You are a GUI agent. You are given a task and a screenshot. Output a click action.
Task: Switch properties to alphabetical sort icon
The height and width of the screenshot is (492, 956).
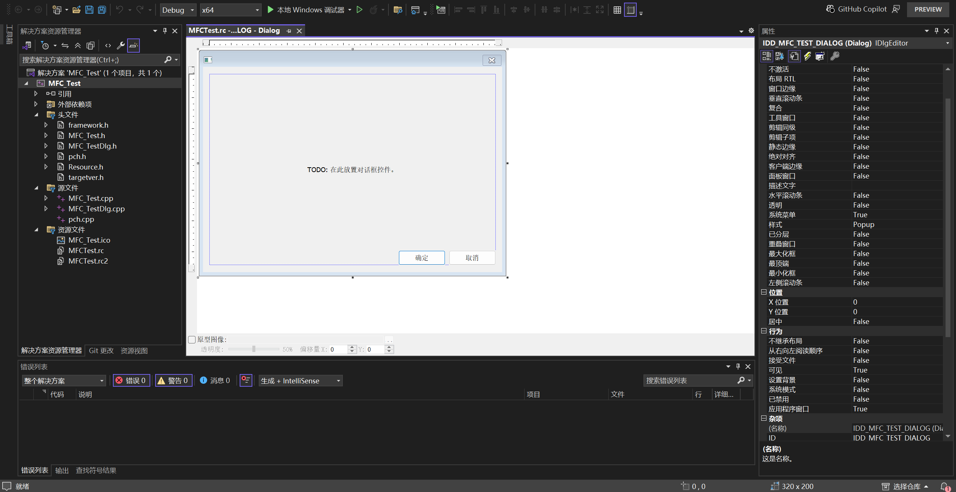point(780,56)
